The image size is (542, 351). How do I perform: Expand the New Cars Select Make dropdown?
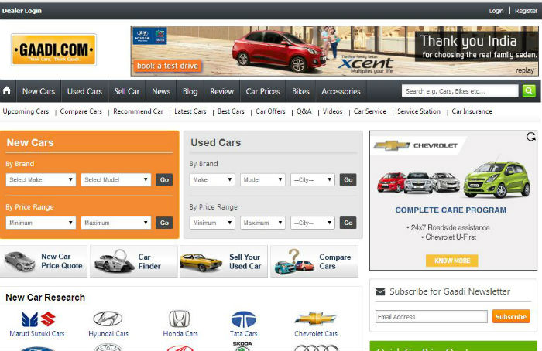pyautogui.click(x=41, y=179)
